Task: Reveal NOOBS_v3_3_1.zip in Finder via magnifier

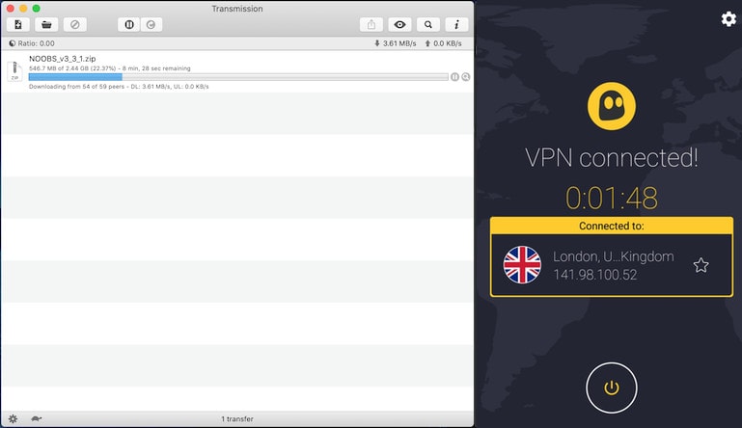Action: coord(466,76)
